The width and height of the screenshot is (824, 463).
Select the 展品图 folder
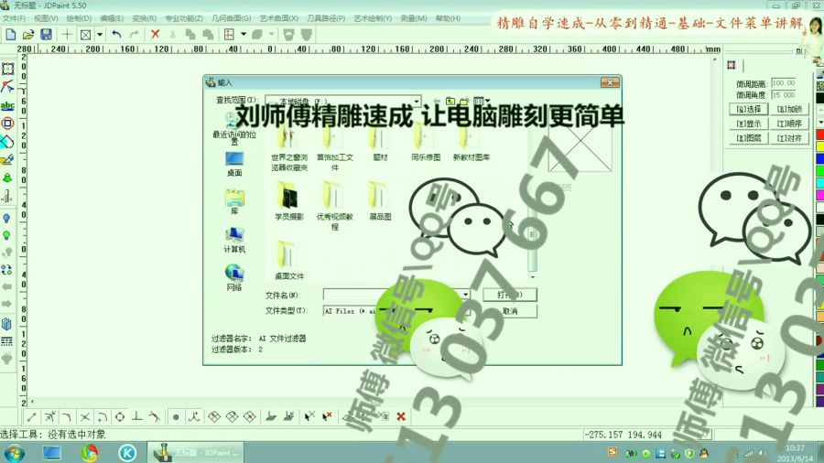coord(380,201)
